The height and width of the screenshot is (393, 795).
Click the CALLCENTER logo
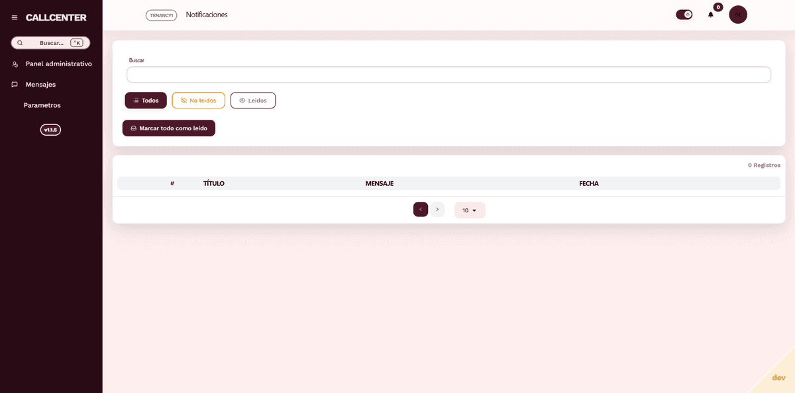[x=56, y=18]
